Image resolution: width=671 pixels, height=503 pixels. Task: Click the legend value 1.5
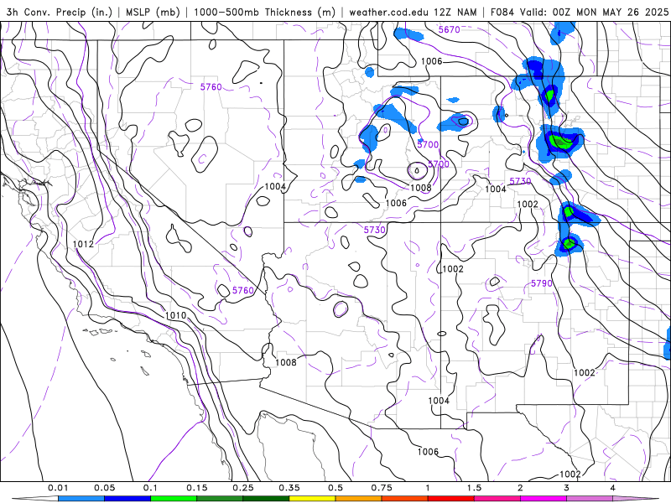click(x=474, y=488)
